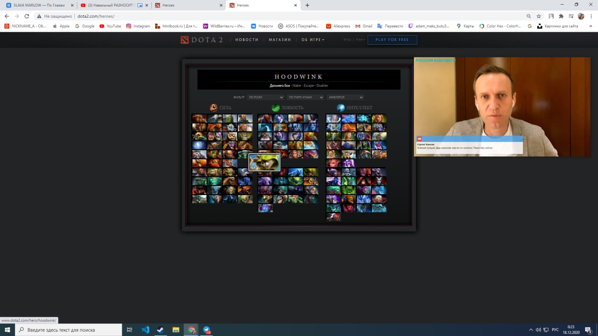Open Steam from the taskbar
Viewport: 598px width, 336px height.
(160, 329)
